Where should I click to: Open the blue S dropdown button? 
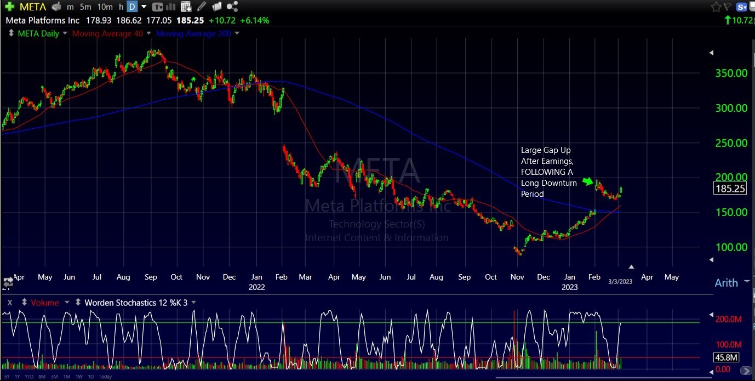(743, 7)
